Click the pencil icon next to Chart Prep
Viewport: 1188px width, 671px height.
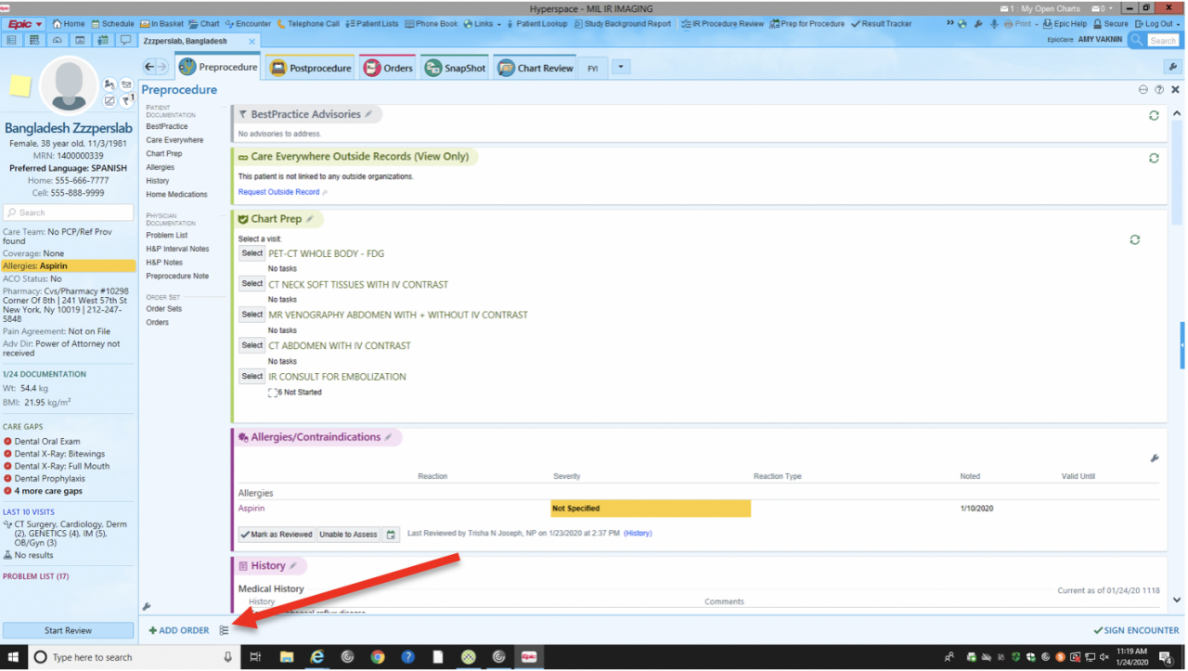tap(310, 219)
